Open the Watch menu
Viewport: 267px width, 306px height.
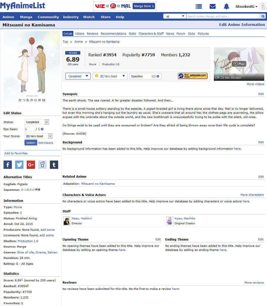click(89, 17)
